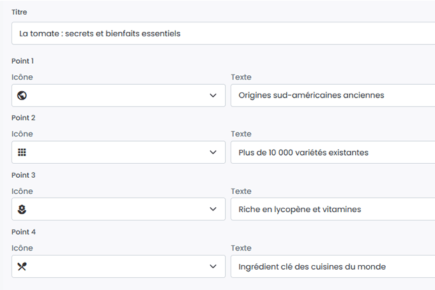
Task: Focus the 'Origines sud-américaines anciennes' text field
Action: [332, 96]
